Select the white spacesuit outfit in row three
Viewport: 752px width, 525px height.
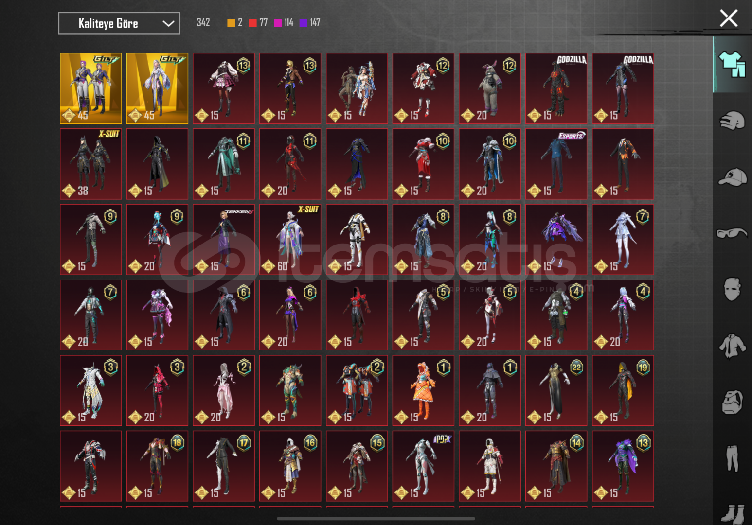[357, 240]
